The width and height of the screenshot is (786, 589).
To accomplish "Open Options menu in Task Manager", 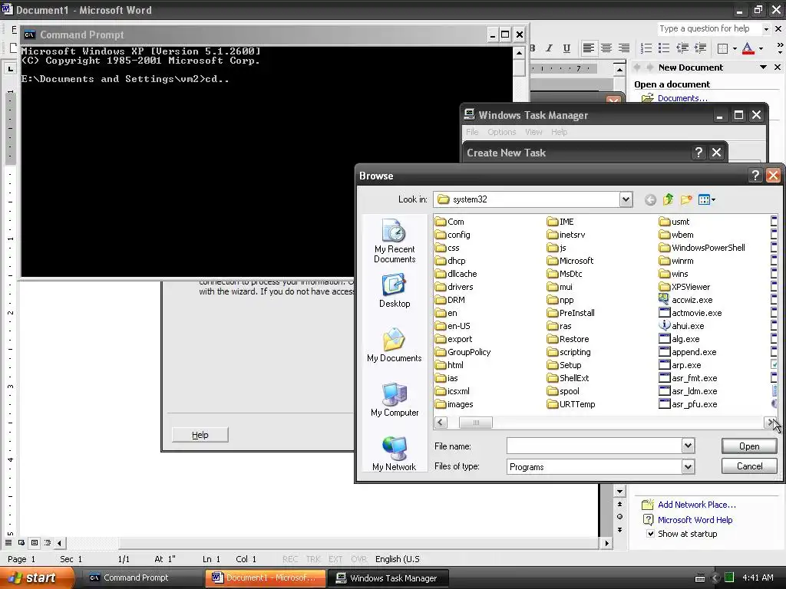I will (501, 132).
